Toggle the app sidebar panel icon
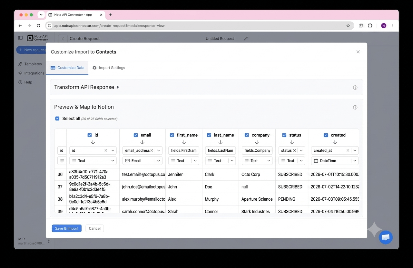 point(20,38)
